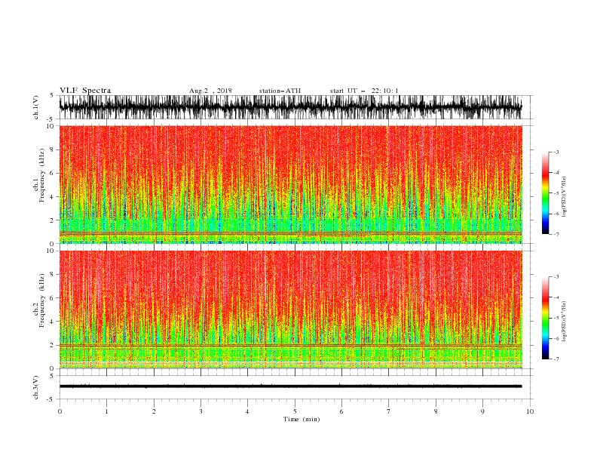Click the '8' kHz tick on ch.1 axis
597x462 pixels.
pyautogui.click(x=52, y=149)
